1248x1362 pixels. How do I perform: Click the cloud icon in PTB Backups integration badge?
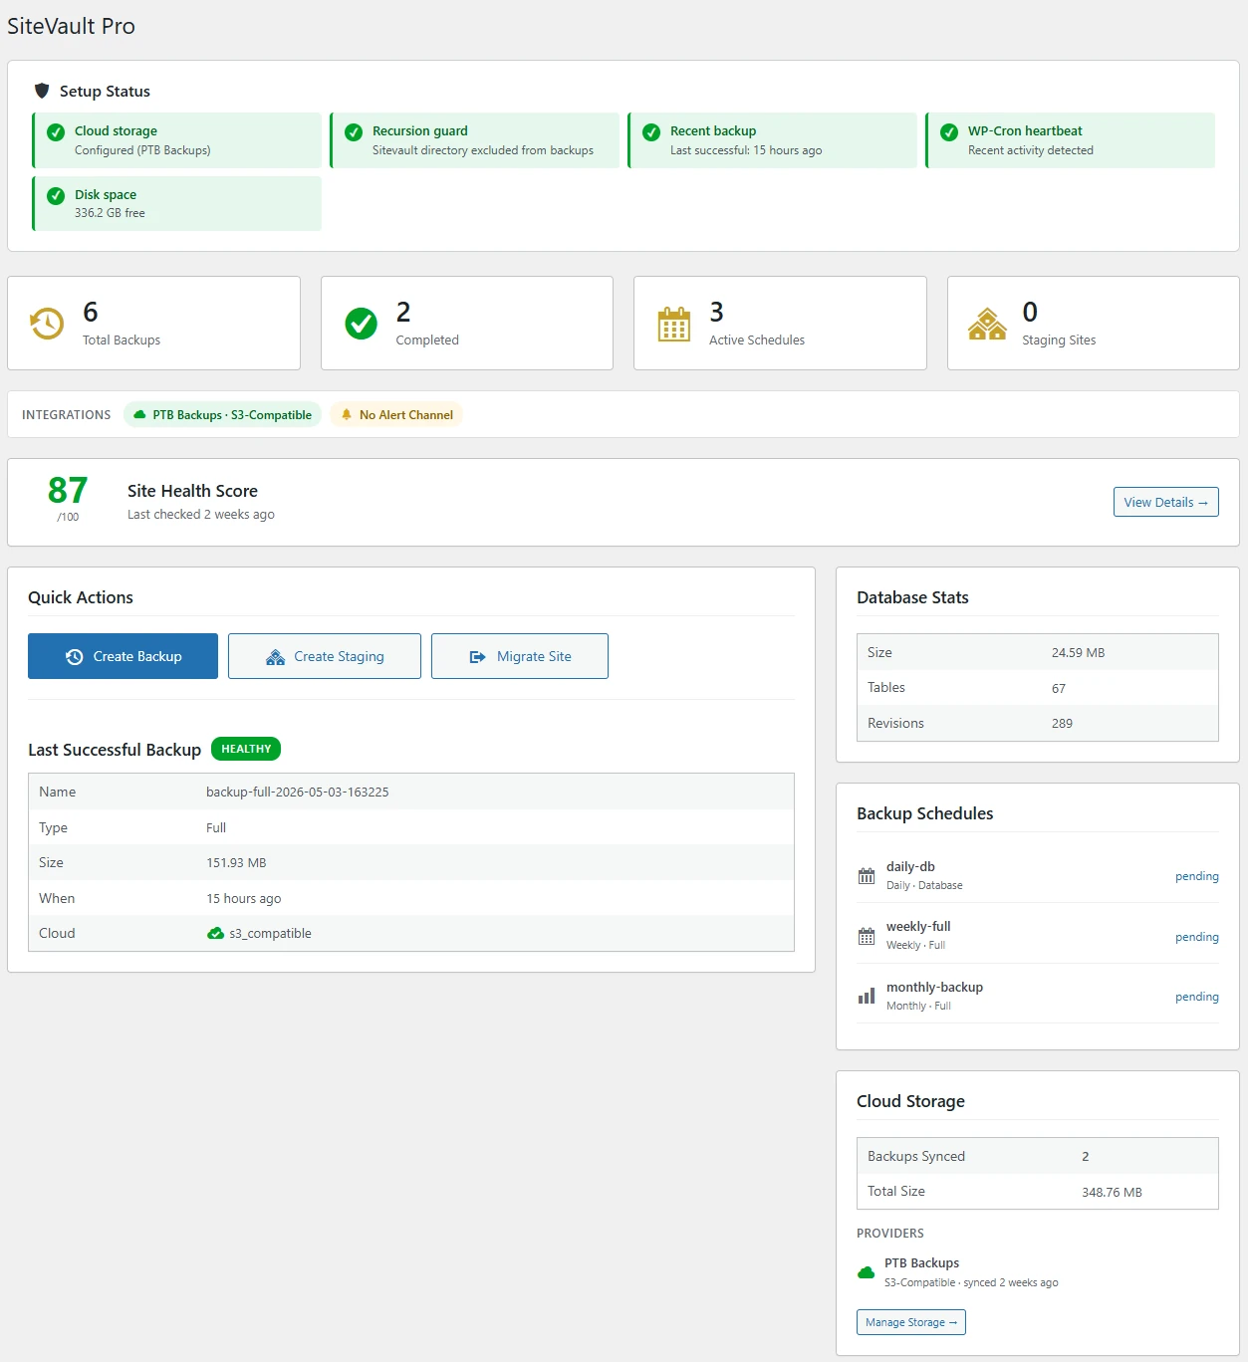point(139,415)
